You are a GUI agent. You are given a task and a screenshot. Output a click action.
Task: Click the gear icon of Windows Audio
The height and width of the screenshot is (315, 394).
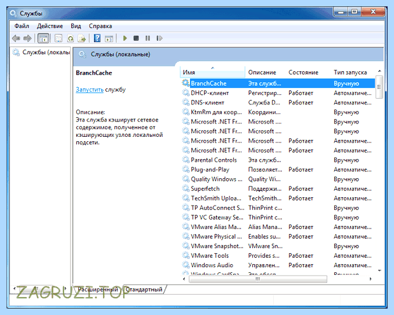pos(186,265)
